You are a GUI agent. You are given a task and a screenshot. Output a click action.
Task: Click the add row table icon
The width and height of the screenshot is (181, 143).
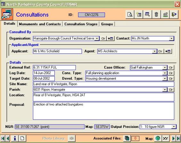[x=147, y=14]
